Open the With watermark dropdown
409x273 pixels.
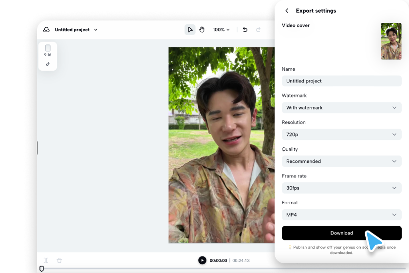point(341,108)
